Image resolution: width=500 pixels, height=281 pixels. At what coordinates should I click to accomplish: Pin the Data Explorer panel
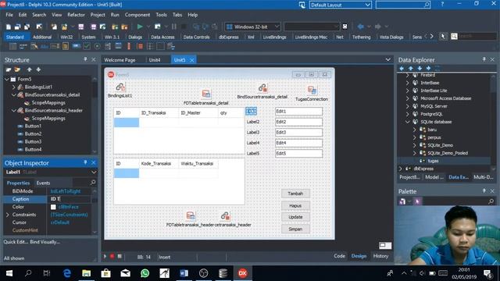pyautogui.click(x=484, y=59)
